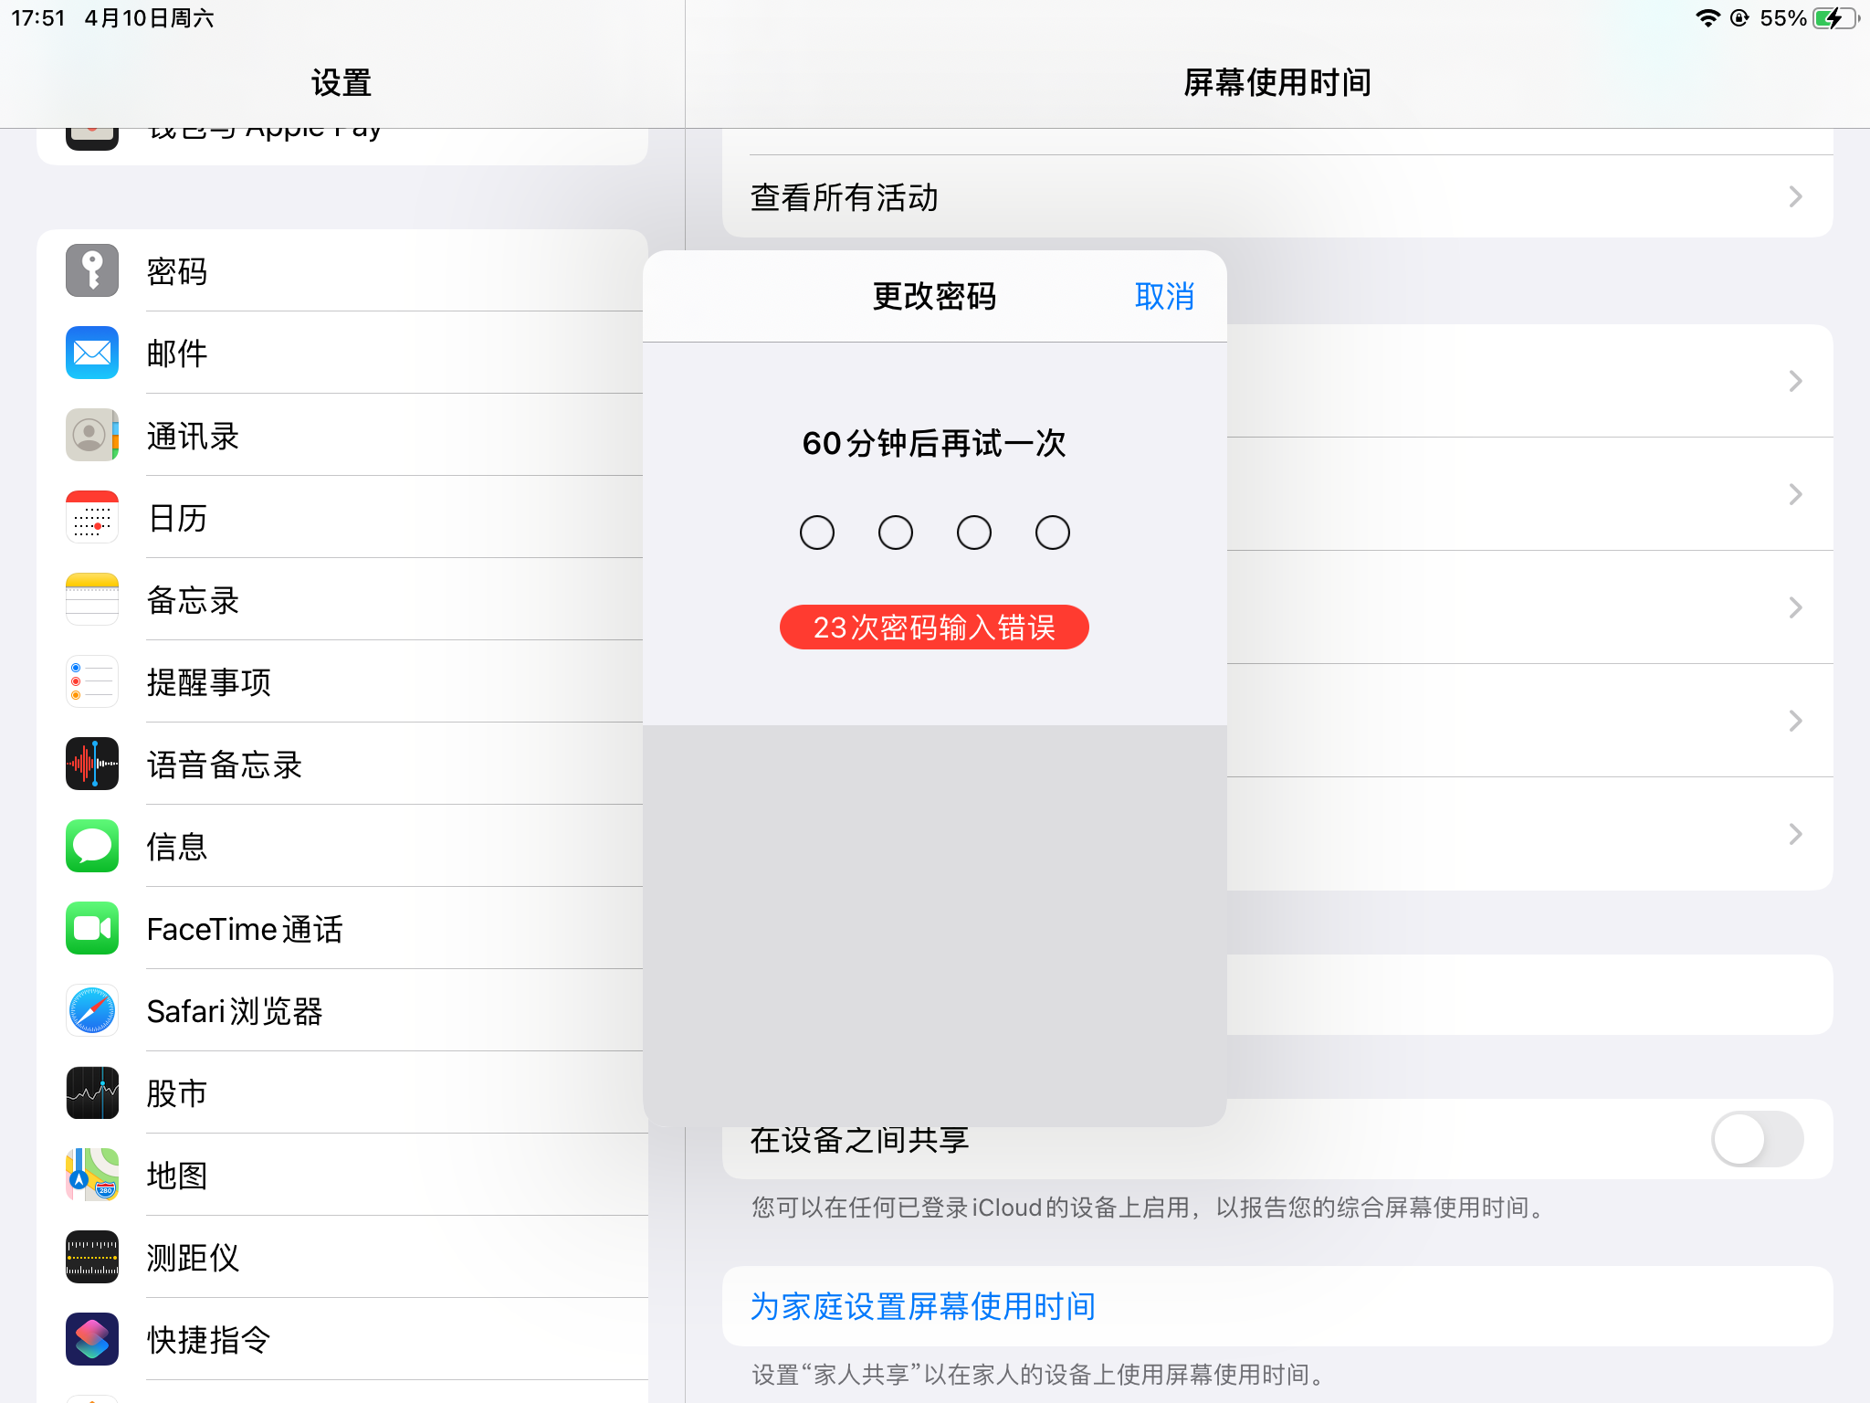Open 为家庭设置屏幕使用时间 link

coord(922,1306)
